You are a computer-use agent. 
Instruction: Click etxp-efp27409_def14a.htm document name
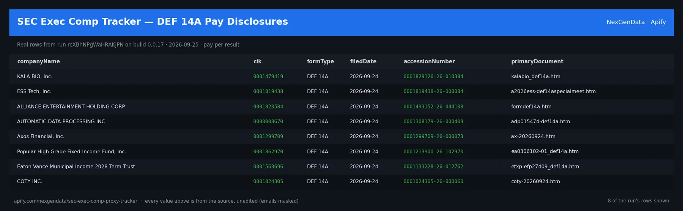pos(545,167)
